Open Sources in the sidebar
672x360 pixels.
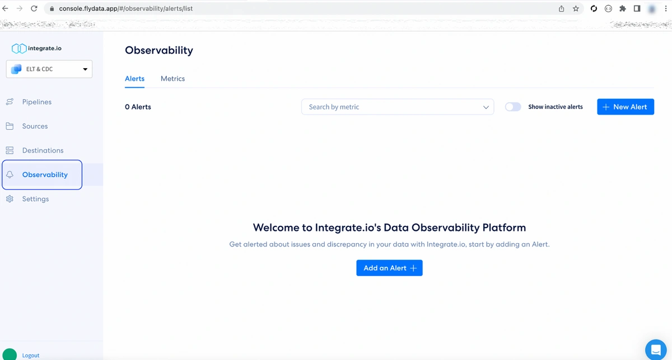(35, 126)
